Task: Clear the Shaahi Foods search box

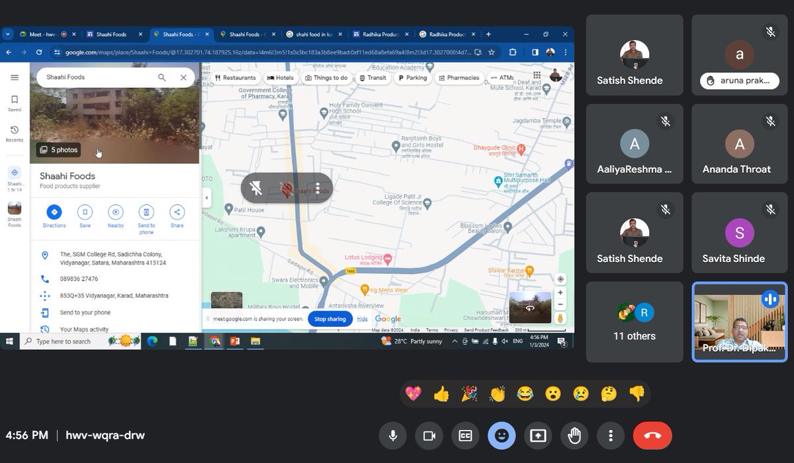Action: [x=183, y=77]
